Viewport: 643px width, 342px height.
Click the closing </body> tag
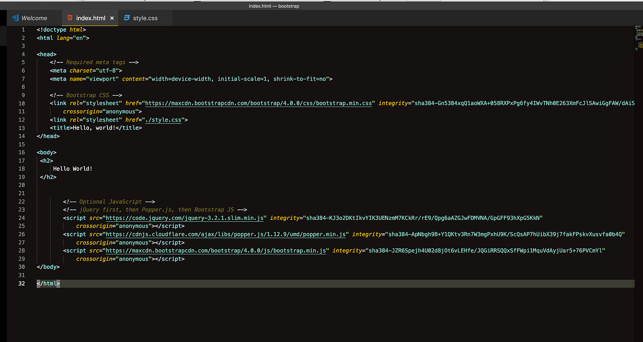[48, 267]
